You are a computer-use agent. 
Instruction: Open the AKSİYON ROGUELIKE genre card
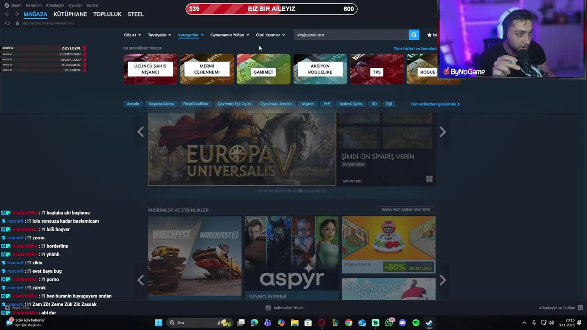(x=320, y=69)
